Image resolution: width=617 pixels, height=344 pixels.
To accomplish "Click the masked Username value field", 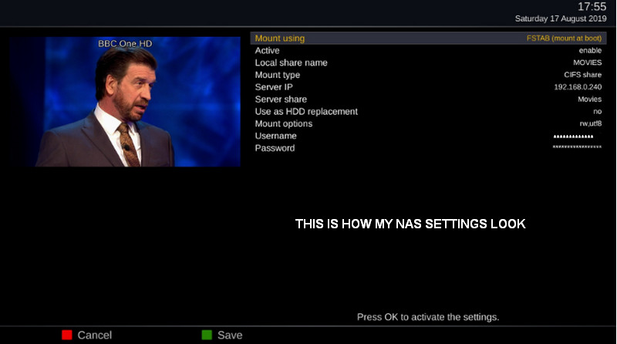I will [573, 137].
